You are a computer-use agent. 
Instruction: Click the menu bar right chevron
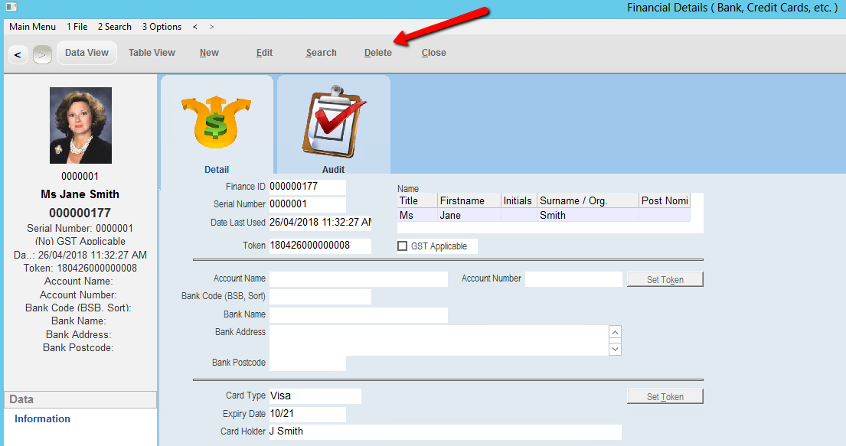point(211,27)
